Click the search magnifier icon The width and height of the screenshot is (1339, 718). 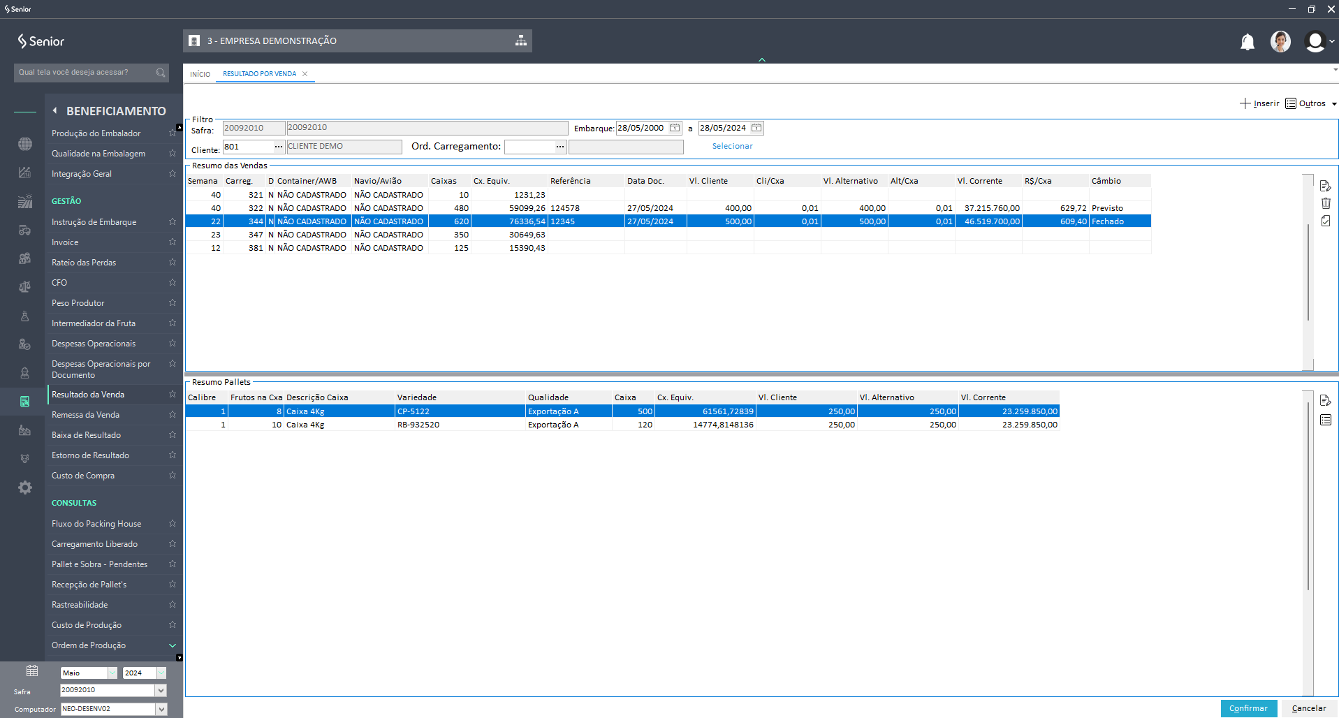click(x=161, y=73)
